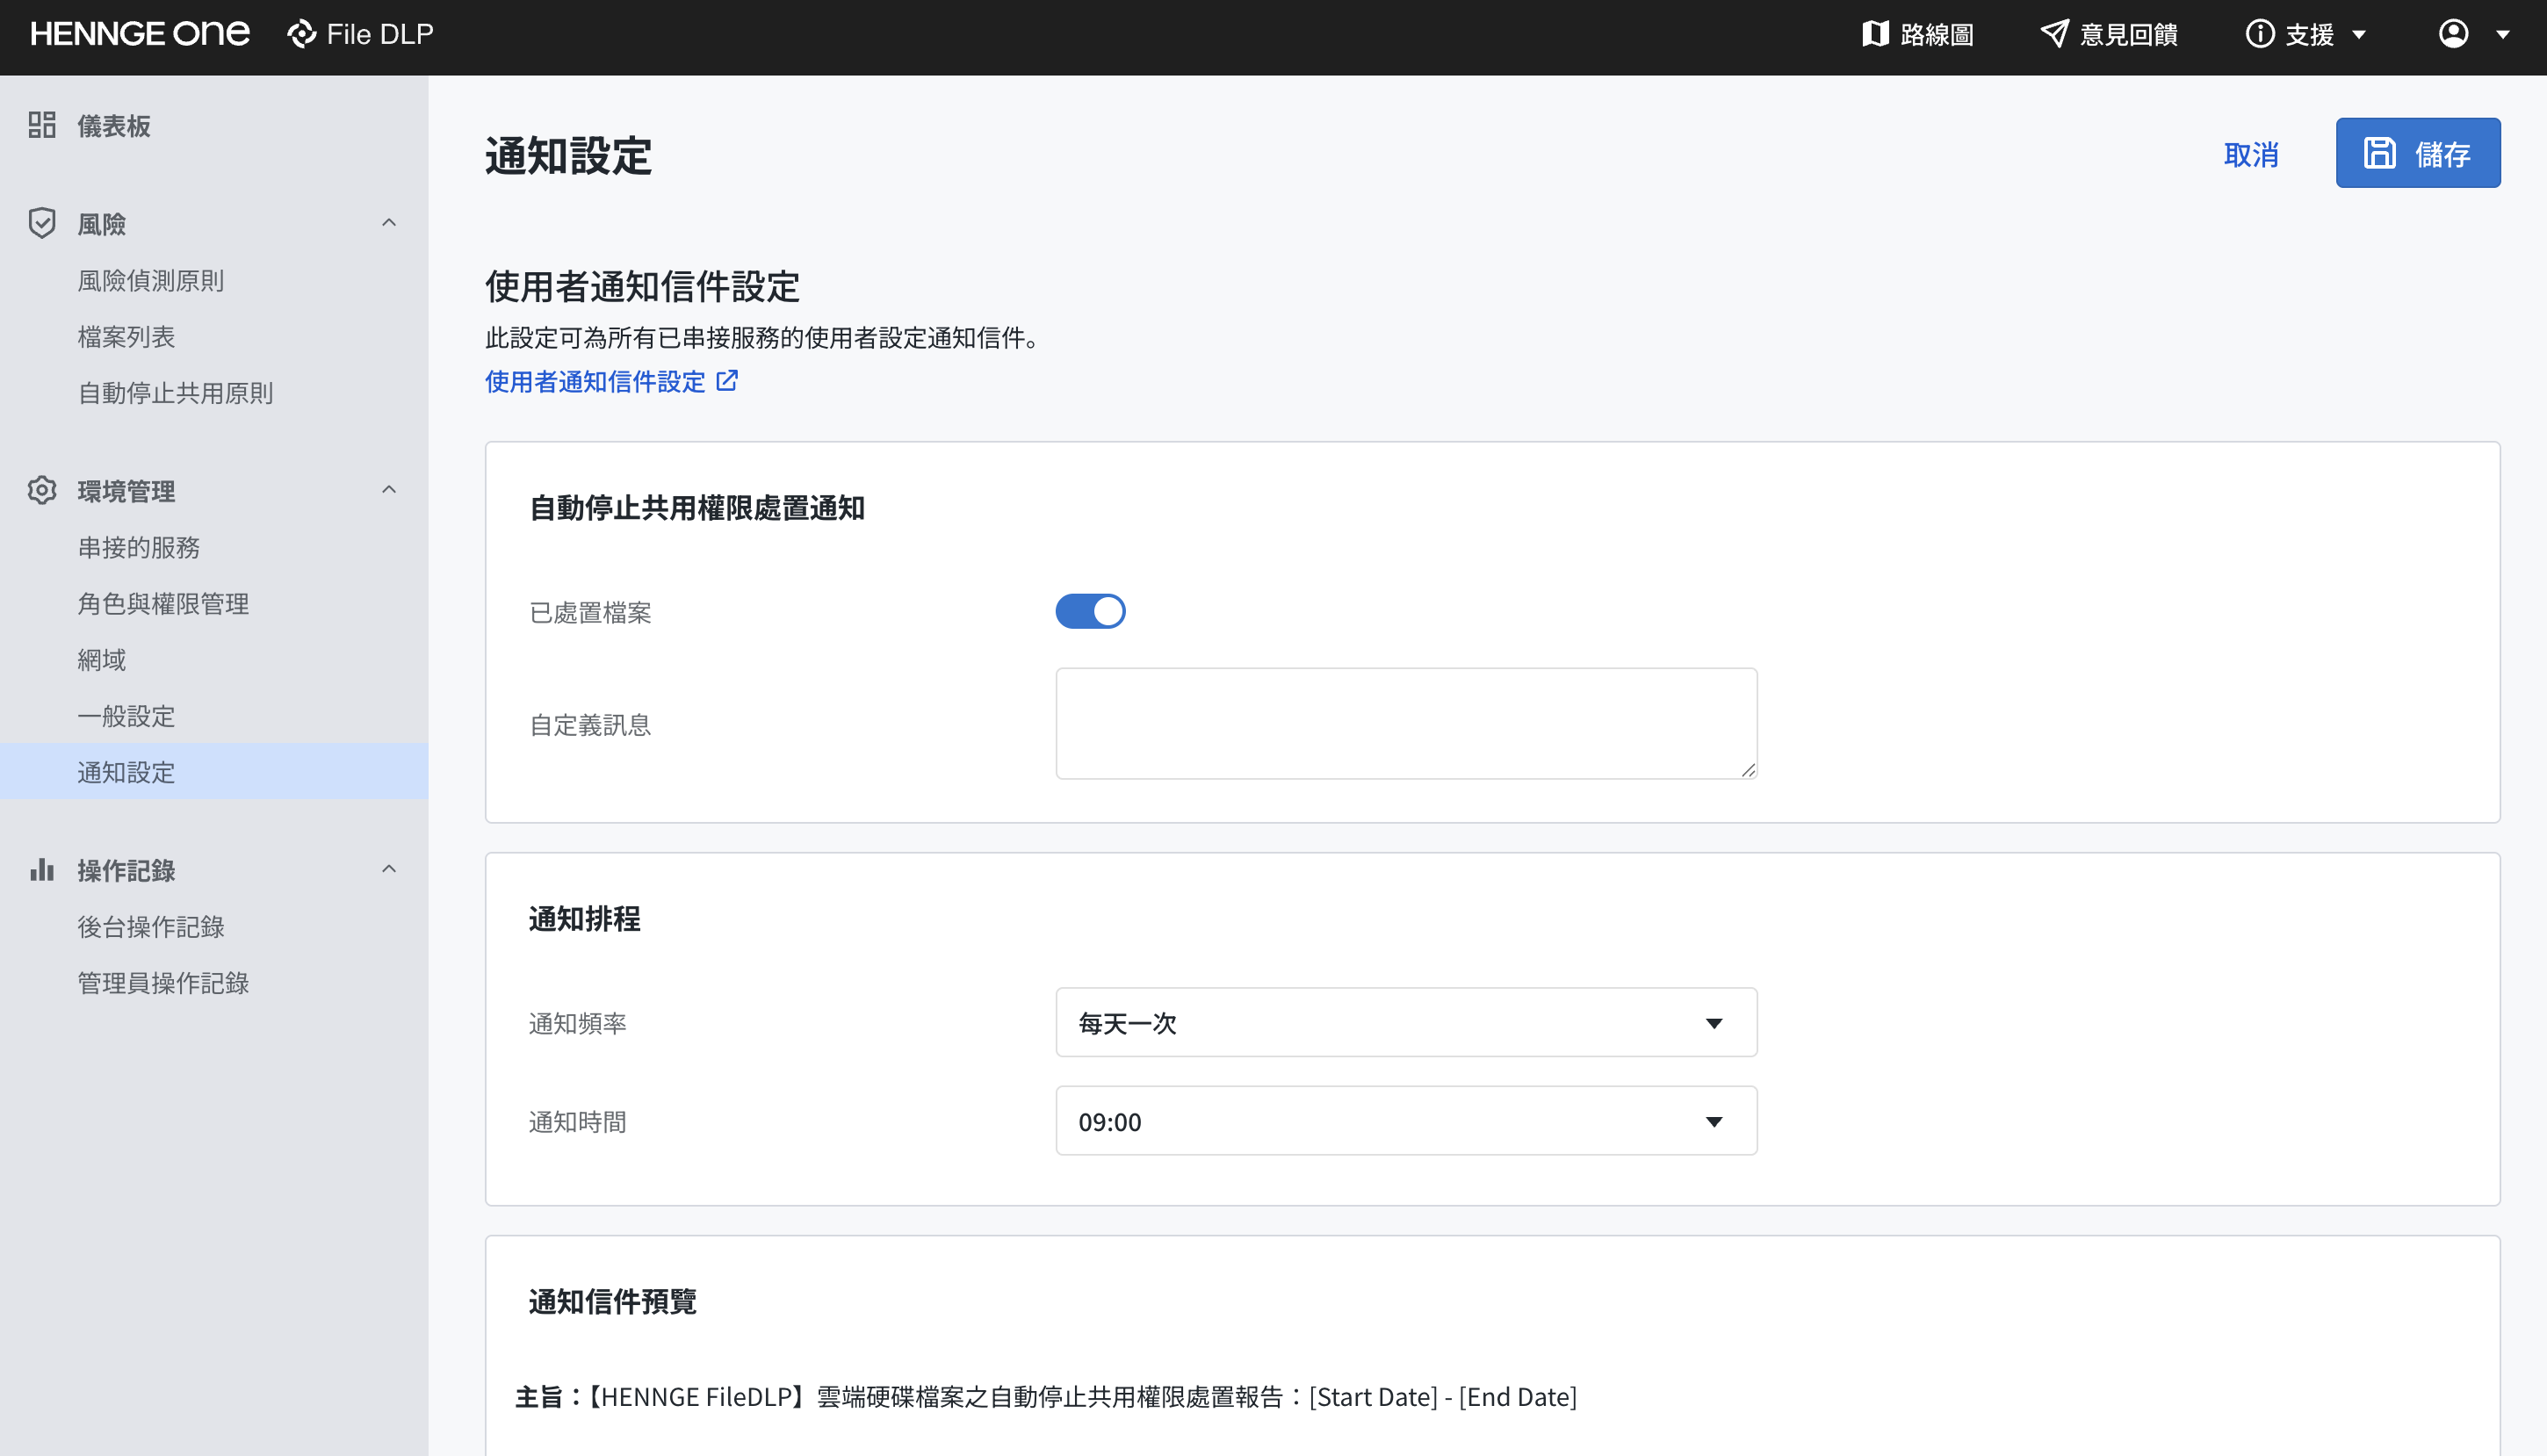Image resolution: width=2547 pixels, height=1456 pixels.
Task: Open the dashboard via 儀表板 grid icon
Action: click(x=42, y=125)
